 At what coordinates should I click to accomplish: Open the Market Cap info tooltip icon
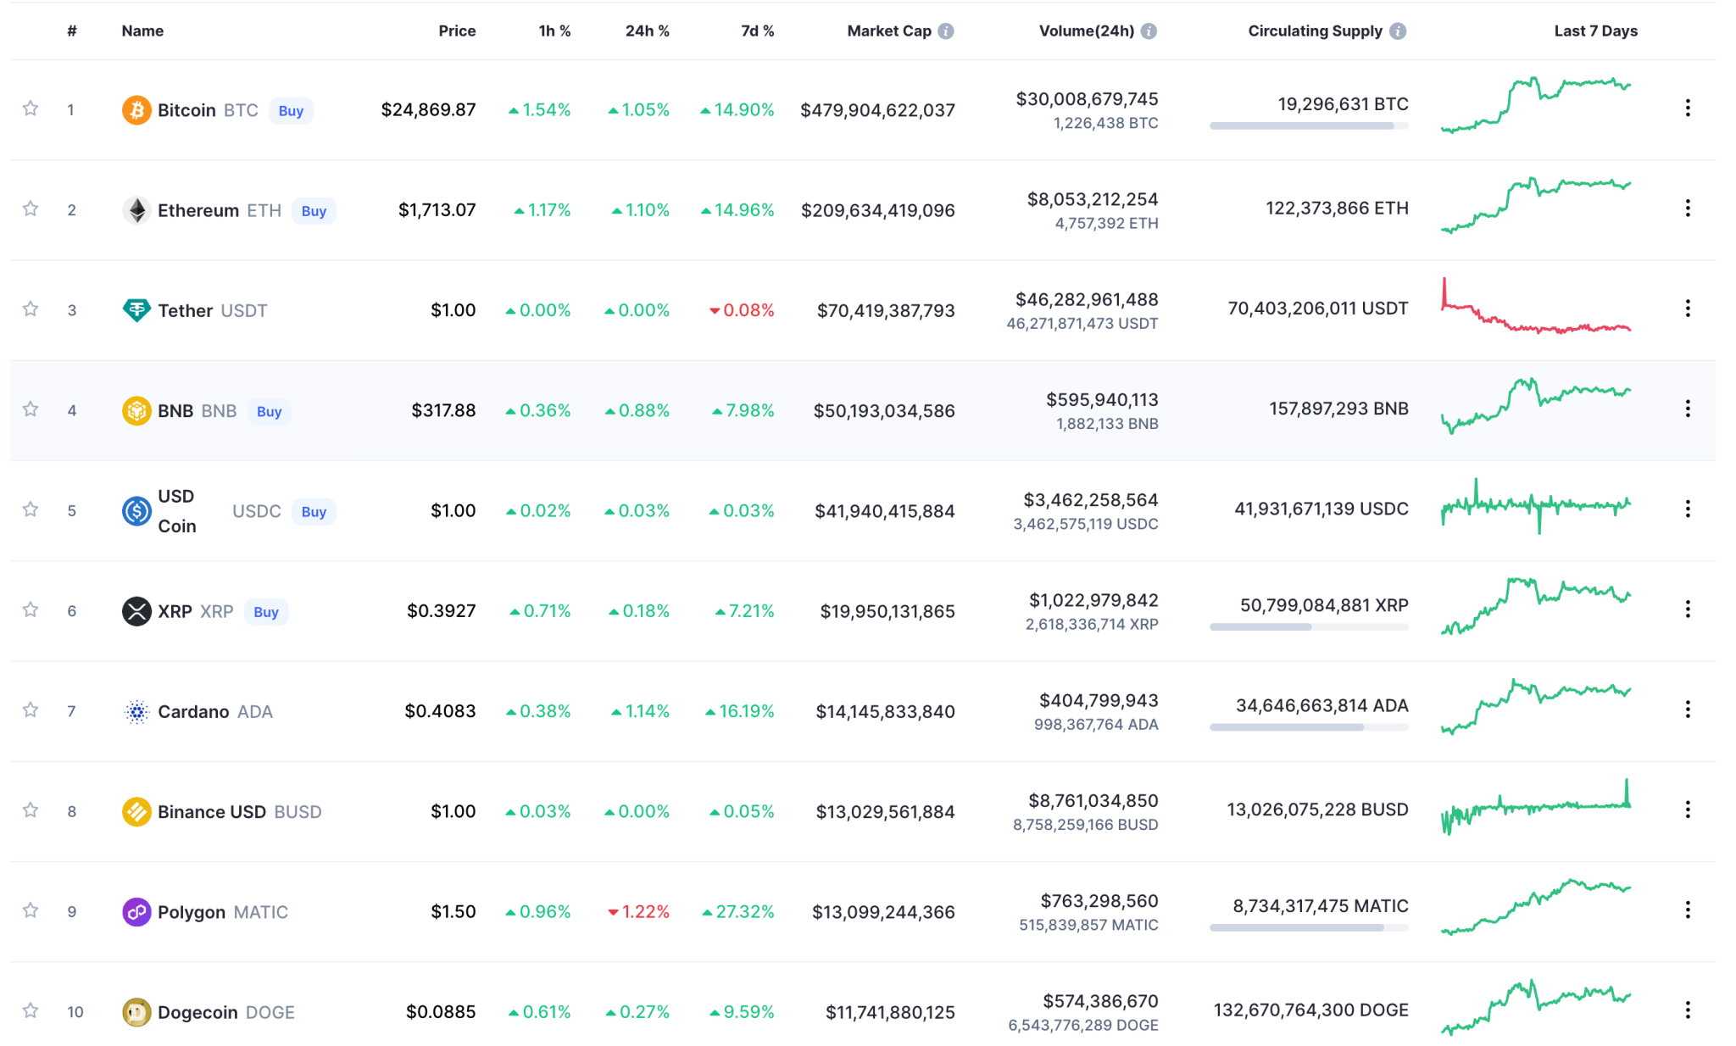947,31
